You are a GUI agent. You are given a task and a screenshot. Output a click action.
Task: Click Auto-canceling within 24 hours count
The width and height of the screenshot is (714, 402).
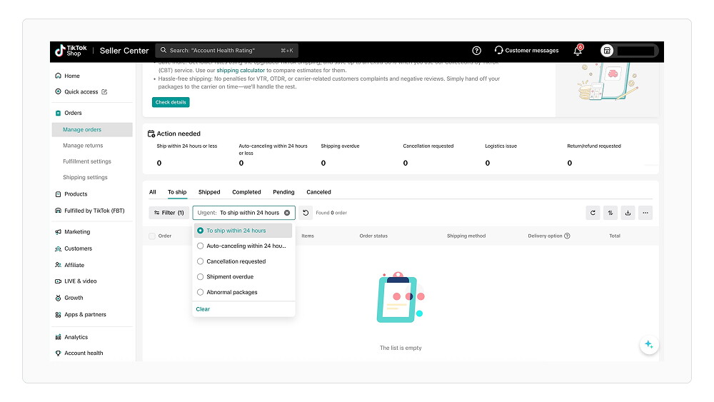click(241, 163)
